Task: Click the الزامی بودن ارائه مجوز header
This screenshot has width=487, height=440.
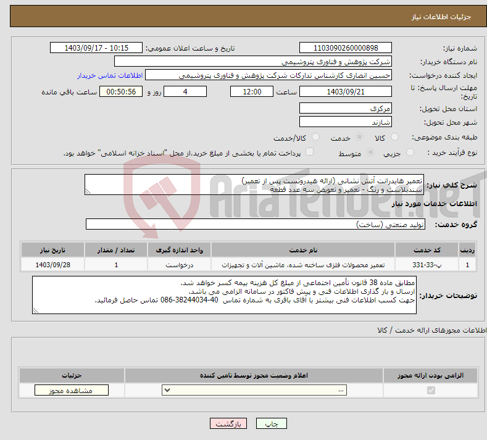Action: tap(430, 375)
